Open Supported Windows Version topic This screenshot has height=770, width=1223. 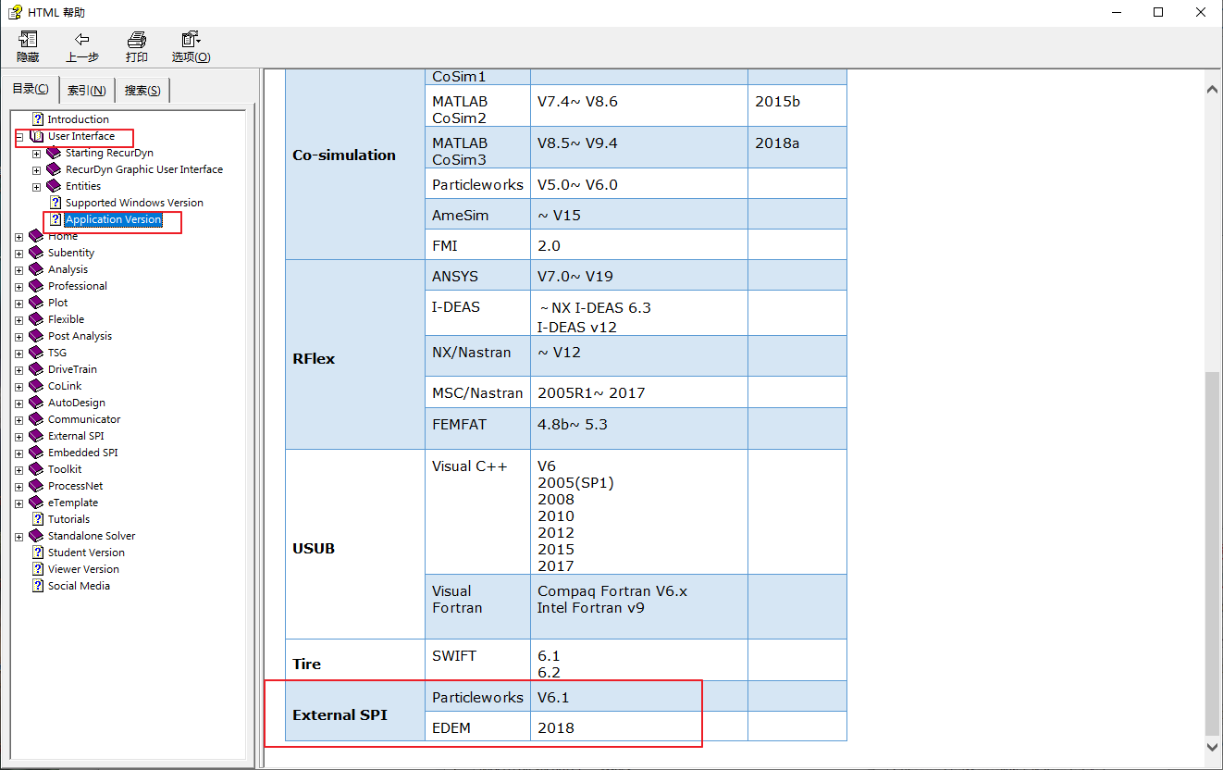pos(134,203)
